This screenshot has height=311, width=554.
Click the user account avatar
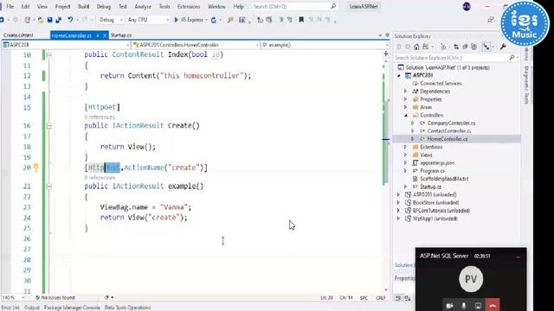pos(467,6)
